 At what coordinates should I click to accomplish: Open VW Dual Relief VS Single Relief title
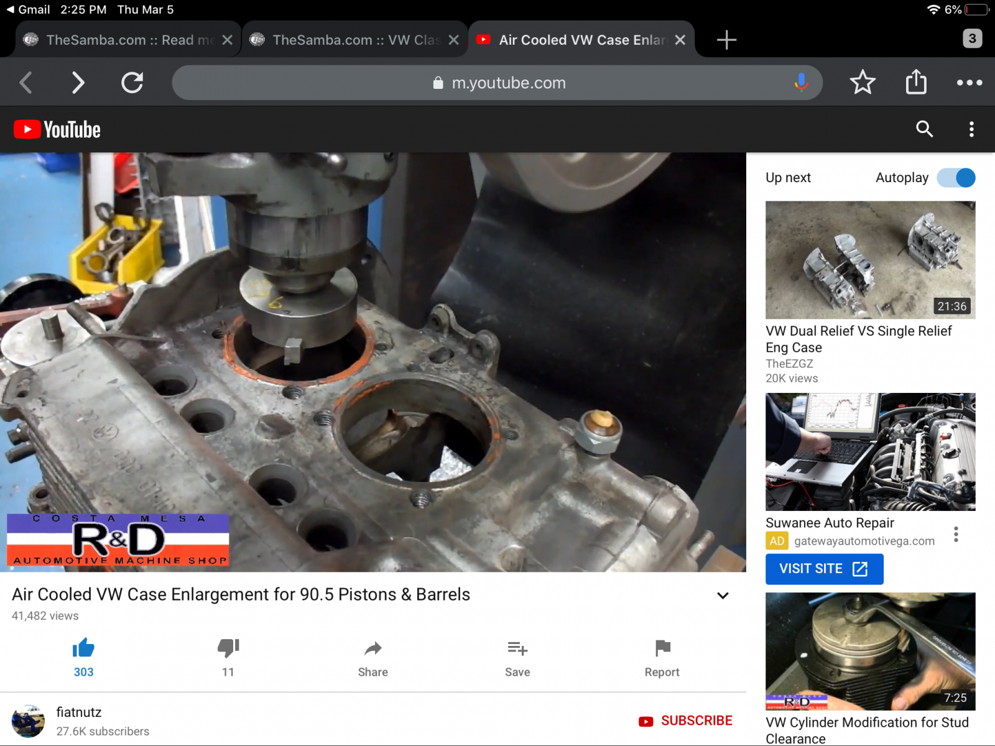(x=859, y=339)
